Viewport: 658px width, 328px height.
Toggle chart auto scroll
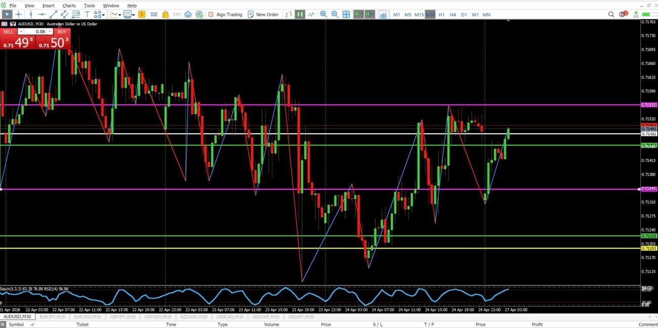pyautogui.click(x=358, y=15)
